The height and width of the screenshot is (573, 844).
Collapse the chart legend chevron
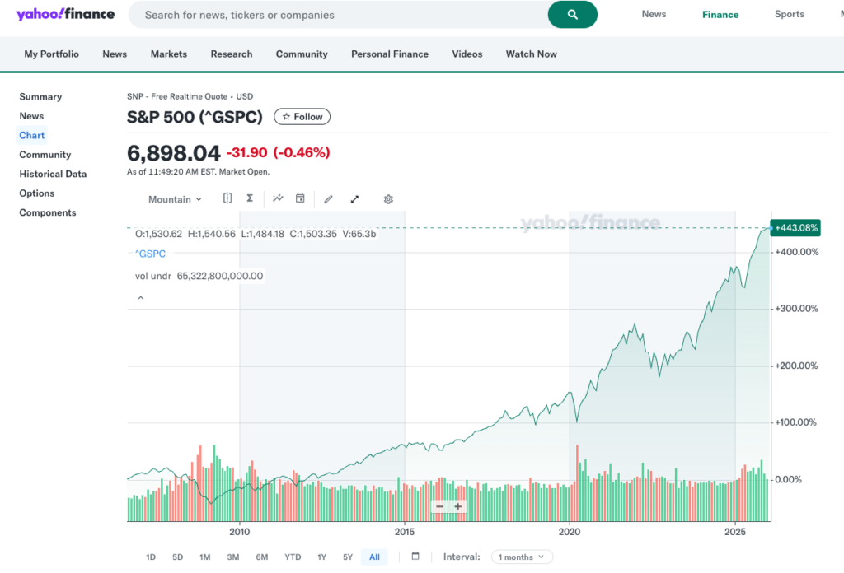click(x=140, y=297)
